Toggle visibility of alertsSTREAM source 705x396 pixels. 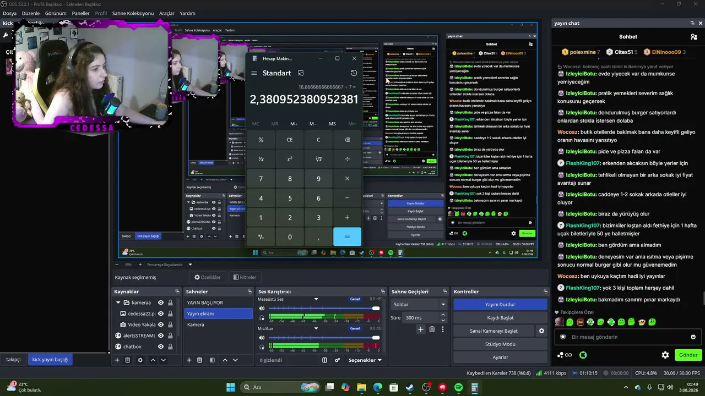tap(161, 335)
